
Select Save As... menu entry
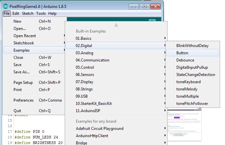34,72
